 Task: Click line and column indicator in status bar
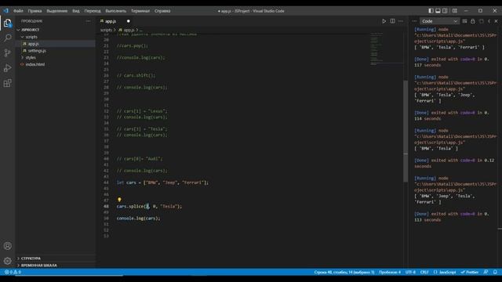point(344,272)
